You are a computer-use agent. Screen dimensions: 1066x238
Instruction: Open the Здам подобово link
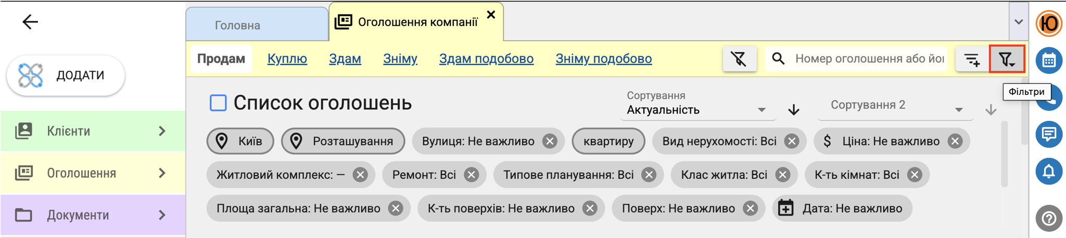[x=486, y=59]
